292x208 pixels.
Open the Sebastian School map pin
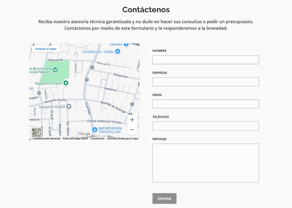69,107
